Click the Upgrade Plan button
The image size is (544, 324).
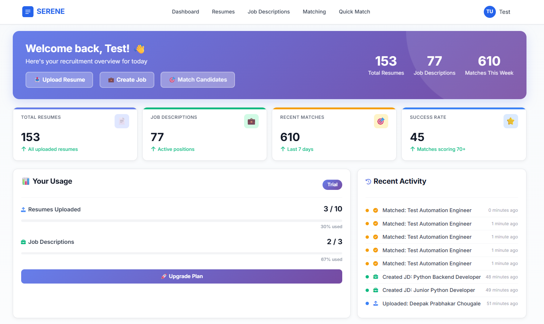point(182,276)
